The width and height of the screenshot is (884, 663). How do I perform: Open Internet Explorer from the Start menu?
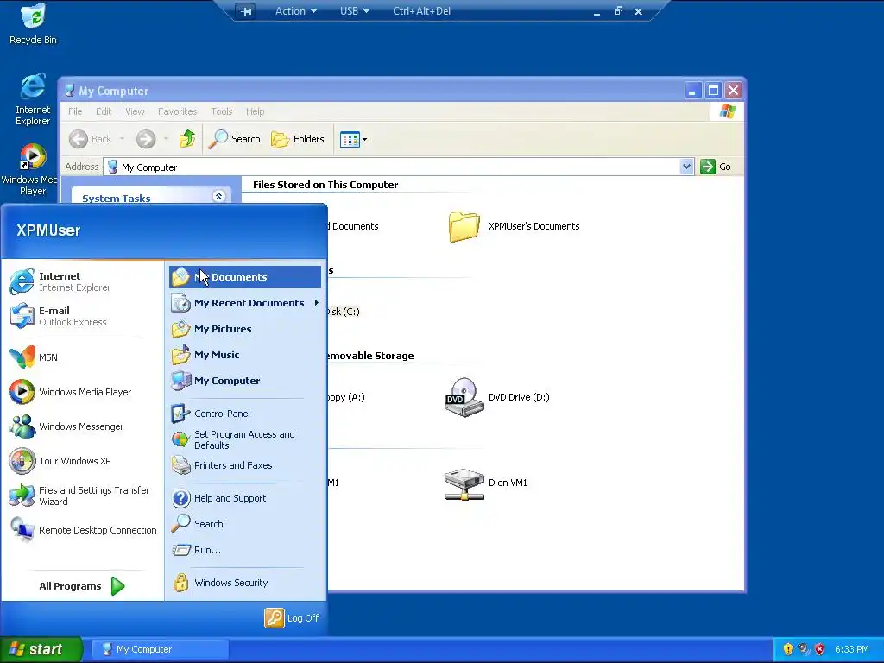(82, 281)
